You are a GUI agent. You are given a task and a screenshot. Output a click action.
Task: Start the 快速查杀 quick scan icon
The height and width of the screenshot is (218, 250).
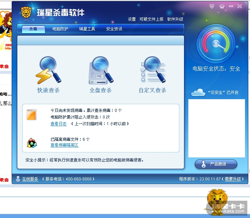point(48,70)
